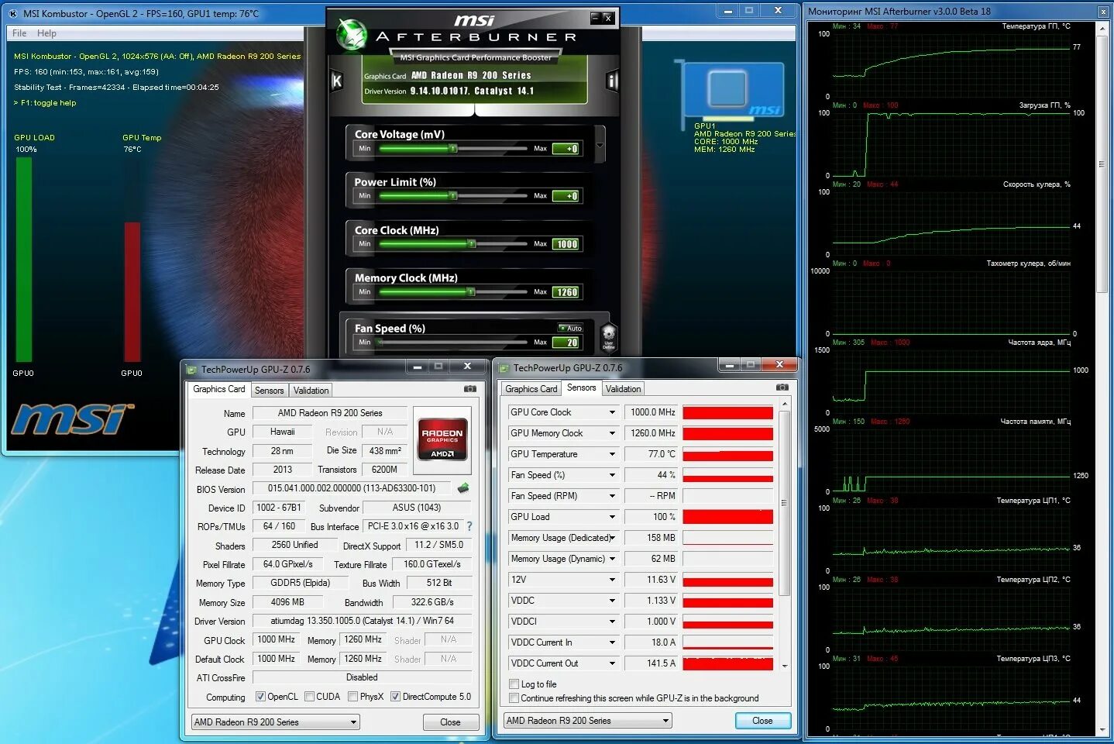Screen dimensions: 1114x744
Task: Click the GPU temperature graph in monitoring
Action: click(951, 64)
